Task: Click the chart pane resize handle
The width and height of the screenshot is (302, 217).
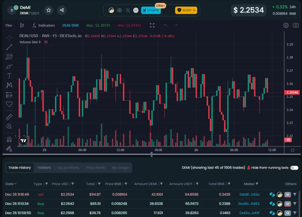Action: tap(152, 154)
